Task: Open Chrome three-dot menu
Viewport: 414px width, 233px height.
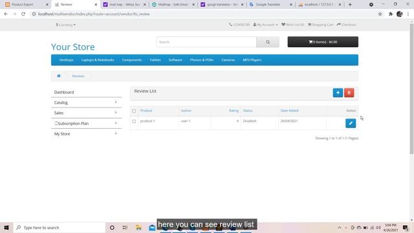Action: (x=408, y=14)
